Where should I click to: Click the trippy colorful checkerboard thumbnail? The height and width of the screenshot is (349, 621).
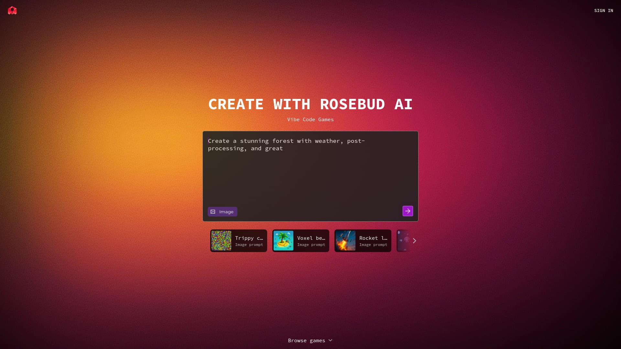(x=222, y=241)
